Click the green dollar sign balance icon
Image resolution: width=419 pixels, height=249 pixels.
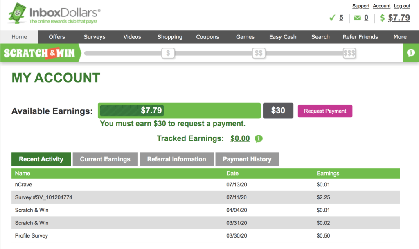382,18
